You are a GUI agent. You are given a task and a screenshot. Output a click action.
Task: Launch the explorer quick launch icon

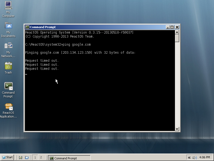click(x=27, y=158)
